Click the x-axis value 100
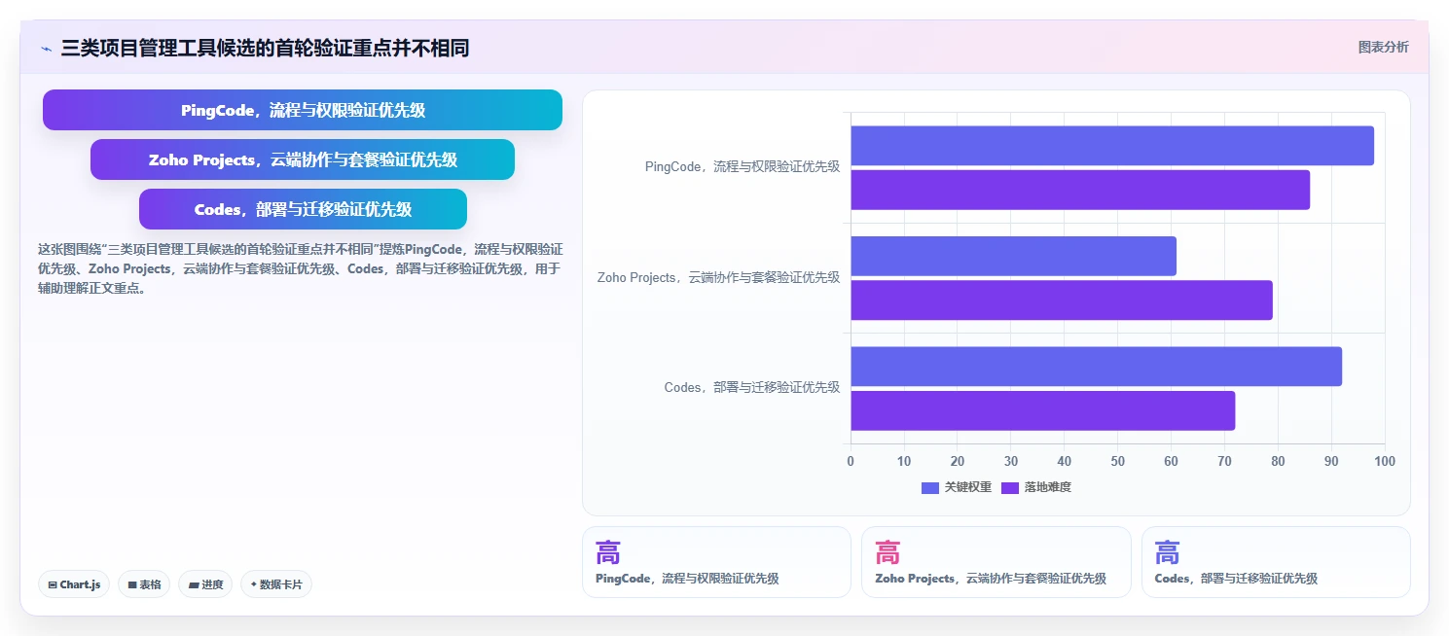The width and height of the screenshot is (1449, 636). pos(1385,461)
